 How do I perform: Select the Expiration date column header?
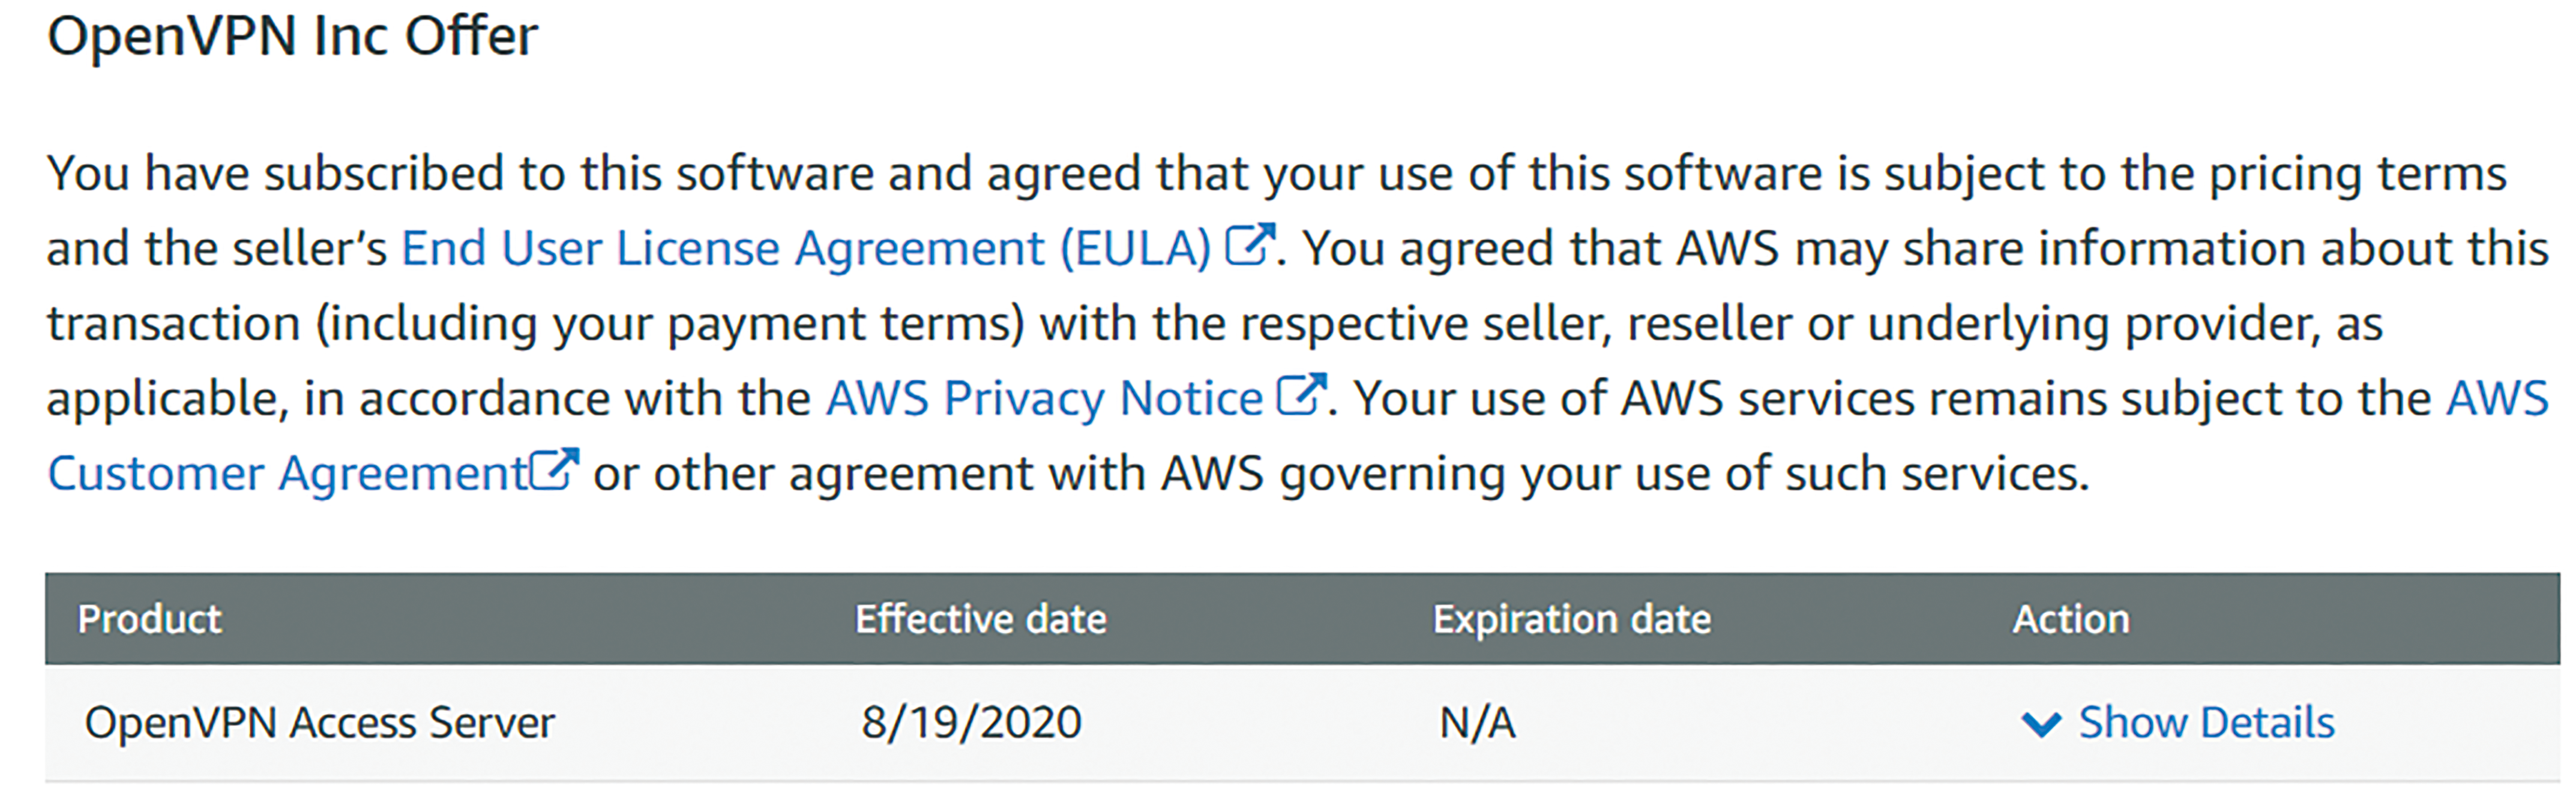coord(1572,620)
